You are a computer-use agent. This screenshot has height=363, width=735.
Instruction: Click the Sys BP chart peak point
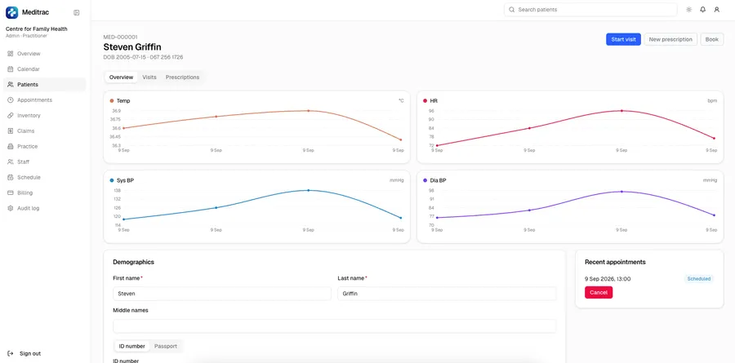309,190
